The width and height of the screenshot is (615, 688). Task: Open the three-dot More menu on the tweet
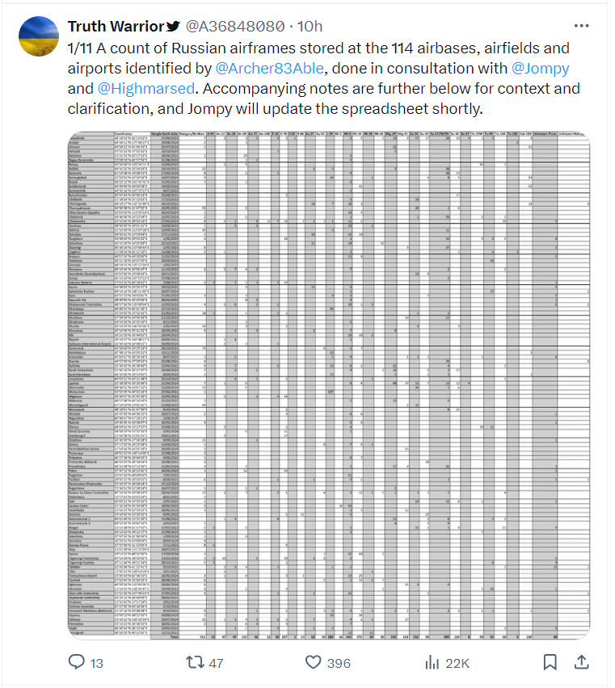581,26
